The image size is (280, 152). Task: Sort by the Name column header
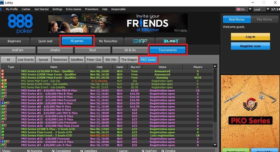pyautogui.click(x=54, y=67)
